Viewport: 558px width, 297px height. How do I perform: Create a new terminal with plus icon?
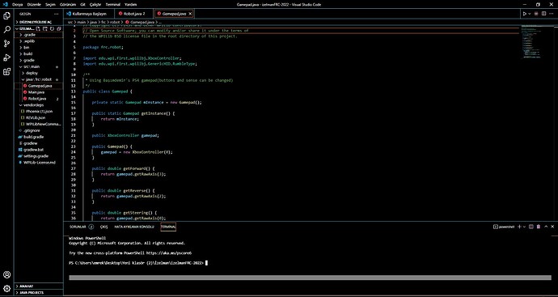point(519,227)
